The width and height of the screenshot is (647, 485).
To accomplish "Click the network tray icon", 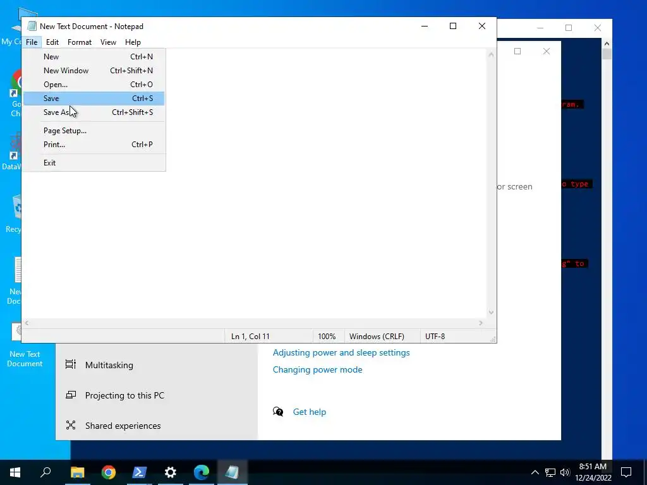I will point(550,472).
